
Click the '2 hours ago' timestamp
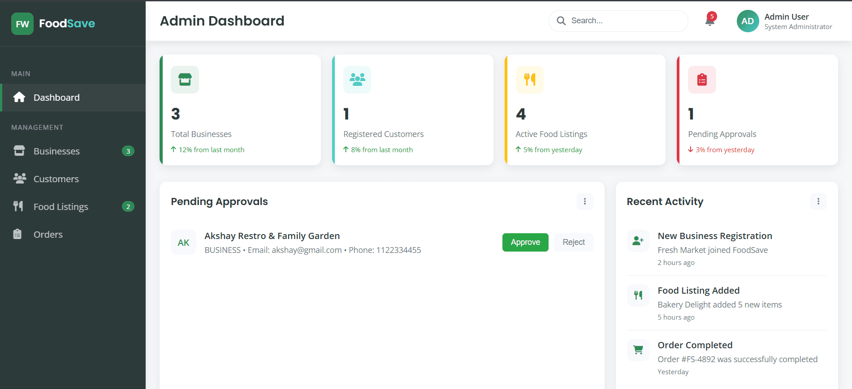676,263
